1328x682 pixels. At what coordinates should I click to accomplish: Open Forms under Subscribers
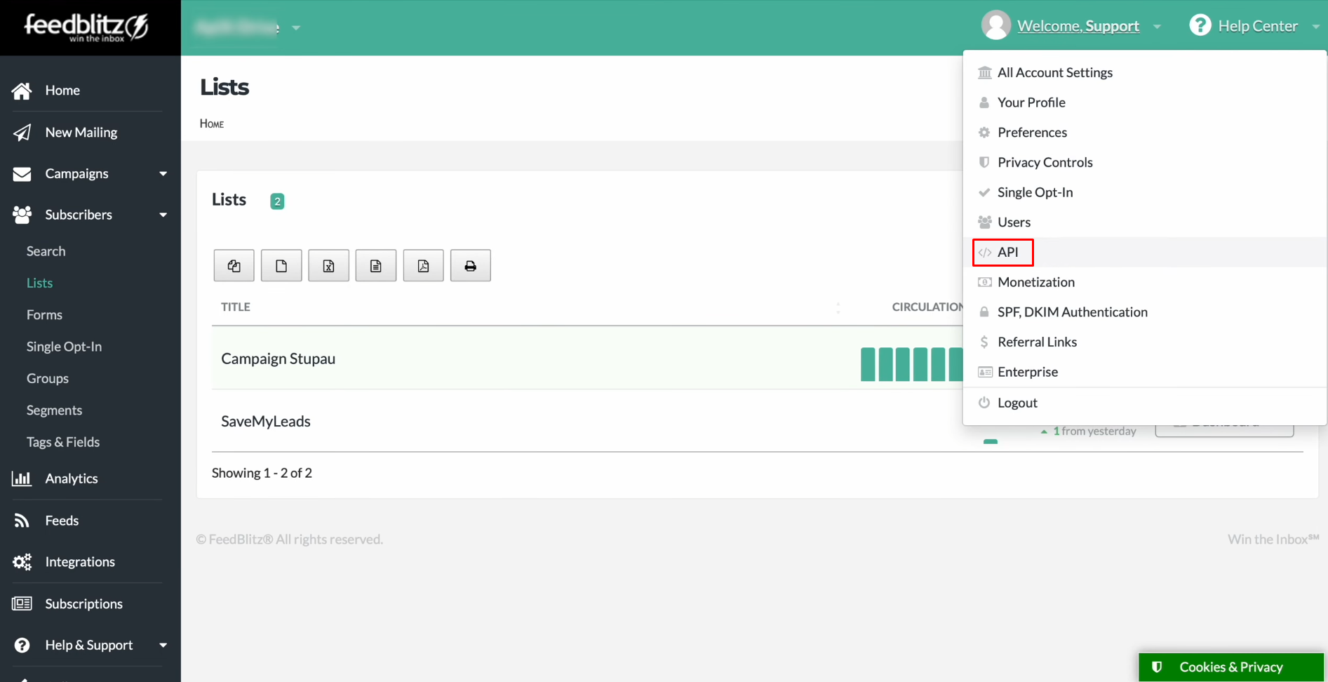[x=44, y=315]
